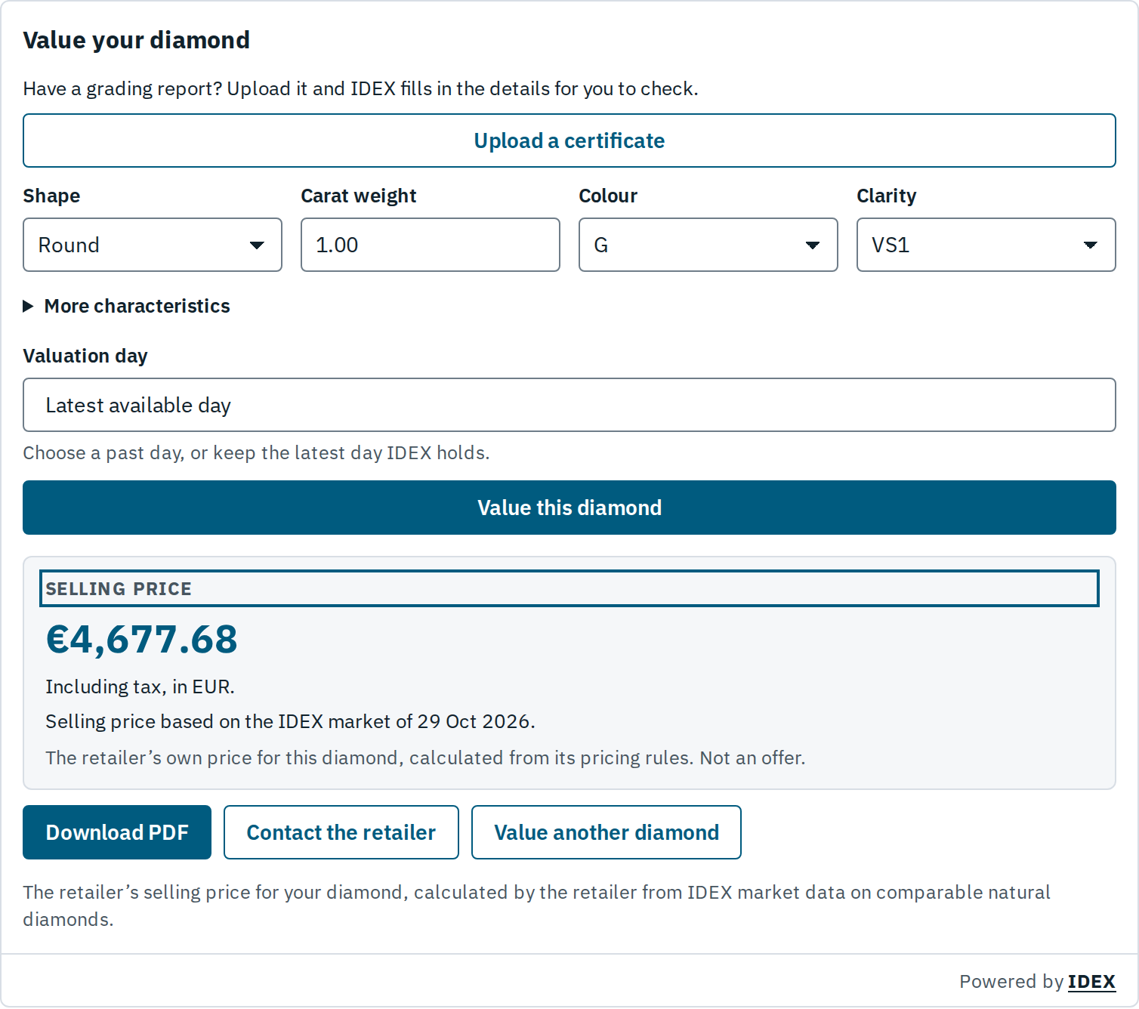Screen dimensions: 1139x1009
Task: Click the line mentioning 29 Oct 2026
Action: pyautogui.click(x=290, y=721)
